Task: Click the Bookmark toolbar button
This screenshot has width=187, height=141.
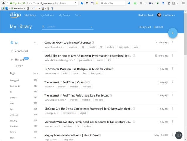Action: 17,8
